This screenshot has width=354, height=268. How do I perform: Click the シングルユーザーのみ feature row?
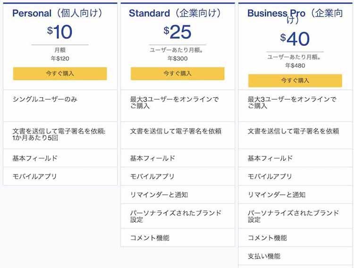click(60, 106)
